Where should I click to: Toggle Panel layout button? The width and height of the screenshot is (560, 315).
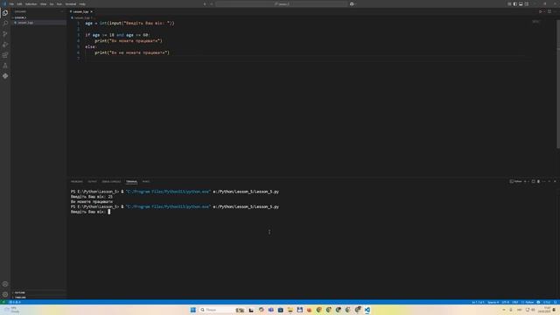tap(521, 3)
